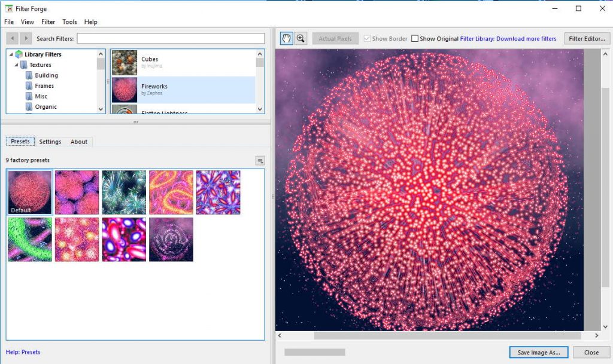Select the Building category label
613x364 pixels.
pos(47,75)
